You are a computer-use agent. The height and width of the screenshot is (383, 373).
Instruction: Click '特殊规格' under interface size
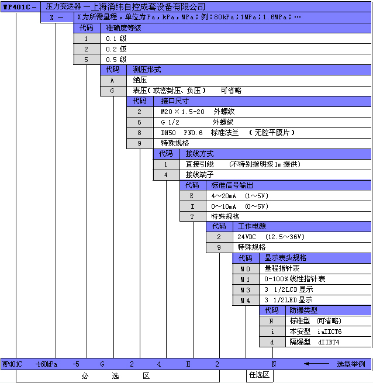[x=175, y=143]
